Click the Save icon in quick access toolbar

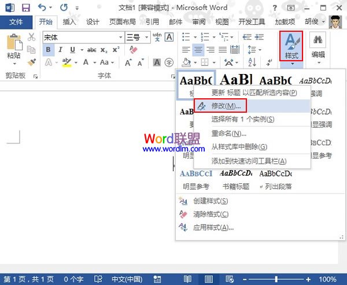25,8
